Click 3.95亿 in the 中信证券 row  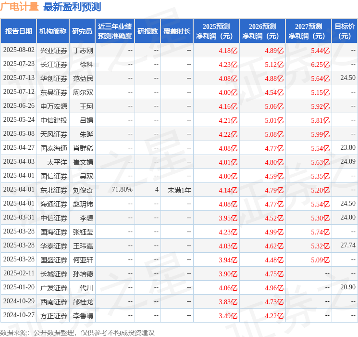(x=228, y=218)
